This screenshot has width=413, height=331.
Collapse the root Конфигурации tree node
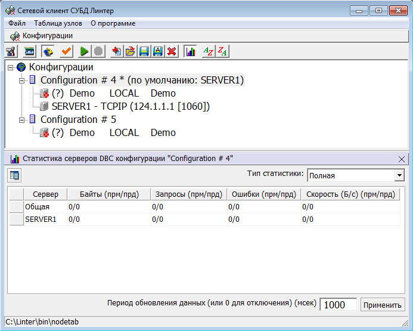click(x=10, y=68)
